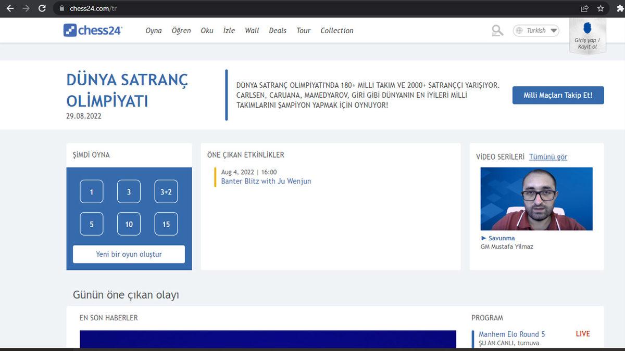Open Tümünü gör video series link

(548, 157)
